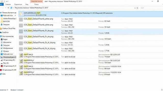The width and height of the screenshot is (163, 91).
Task: Click JavaScript icon of startsWith.js 1010 байт
Action: [x=21, y=61]
